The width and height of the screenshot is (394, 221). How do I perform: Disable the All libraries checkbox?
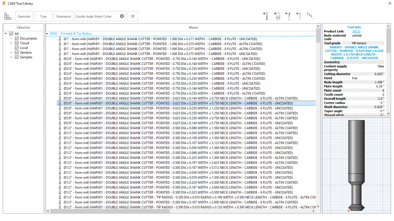[x=11, y=33]
